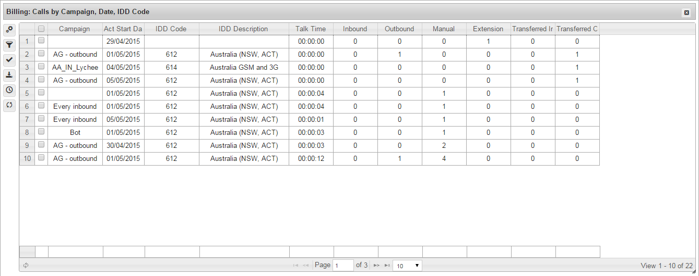Tick the checkbox for row 6

[41, 106]
